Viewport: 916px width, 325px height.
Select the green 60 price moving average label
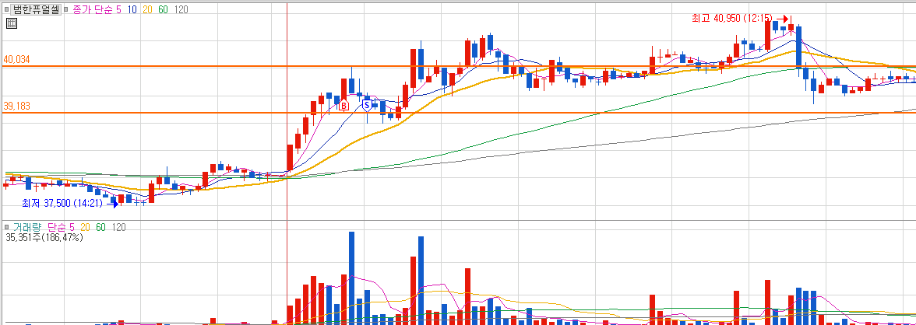(x=163, y=10)
